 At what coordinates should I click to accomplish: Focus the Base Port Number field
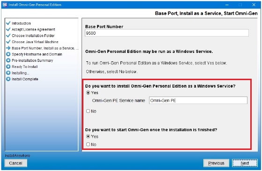click(x=167, y=33)
